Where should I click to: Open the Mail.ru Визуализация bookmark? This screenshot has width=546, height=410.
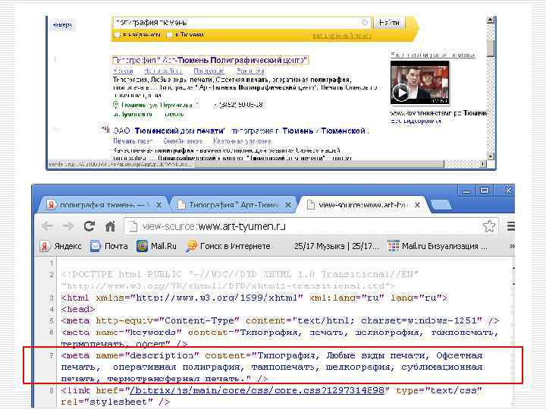pos(438,246)
